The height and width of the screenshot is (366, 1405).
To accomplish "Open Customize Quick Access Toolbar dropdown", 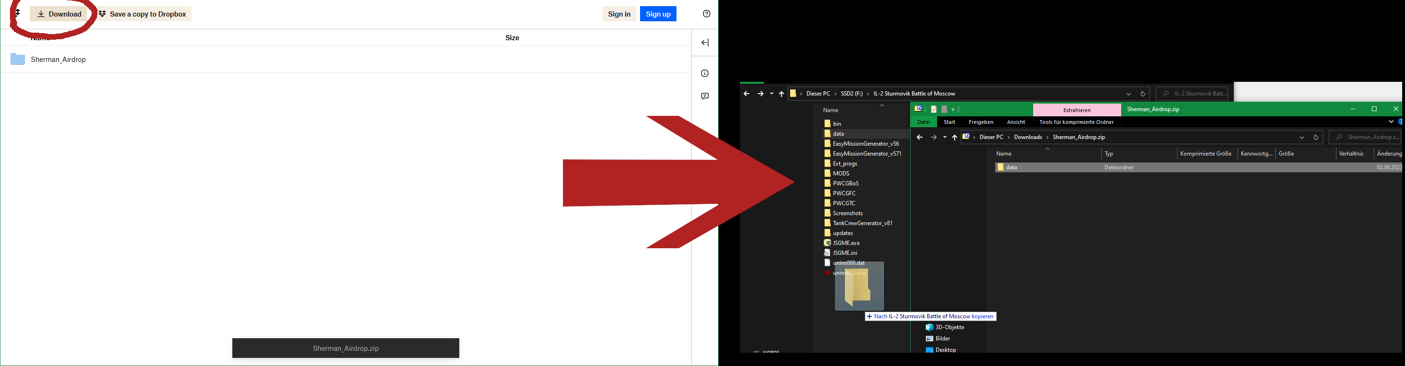I will click(x=953, y=110).
